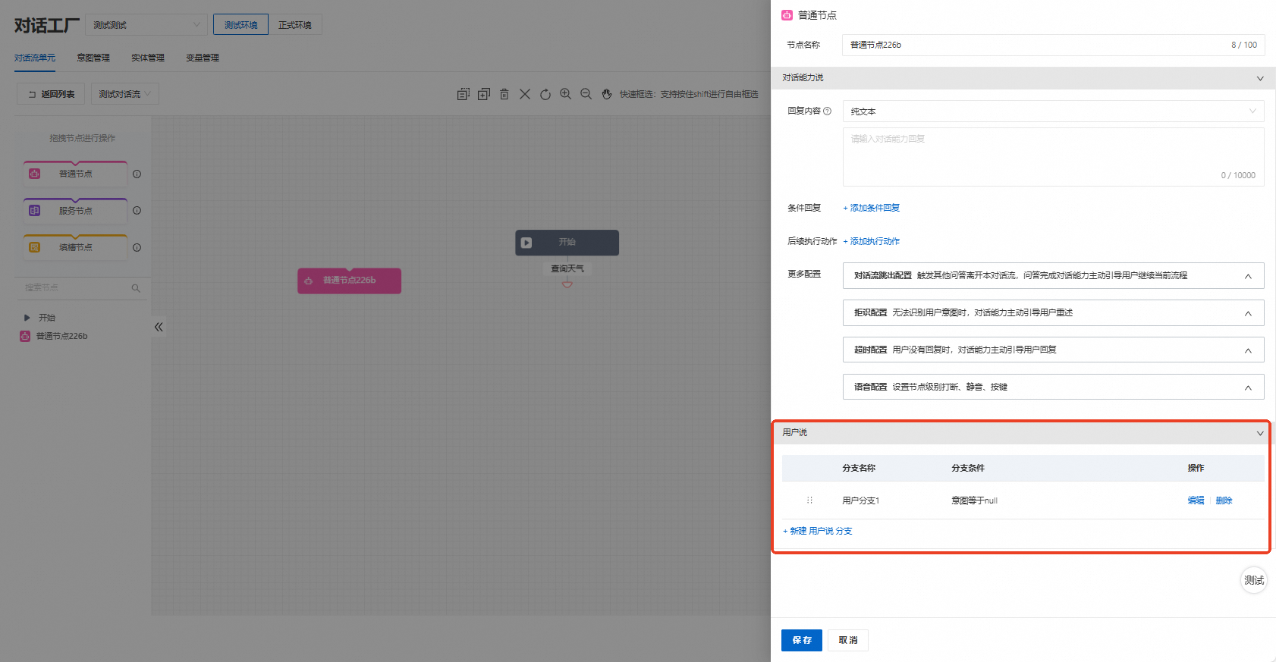Select the 正式环境 environment tab
This screenshot has width=1276, height=662.
point(295,24)
